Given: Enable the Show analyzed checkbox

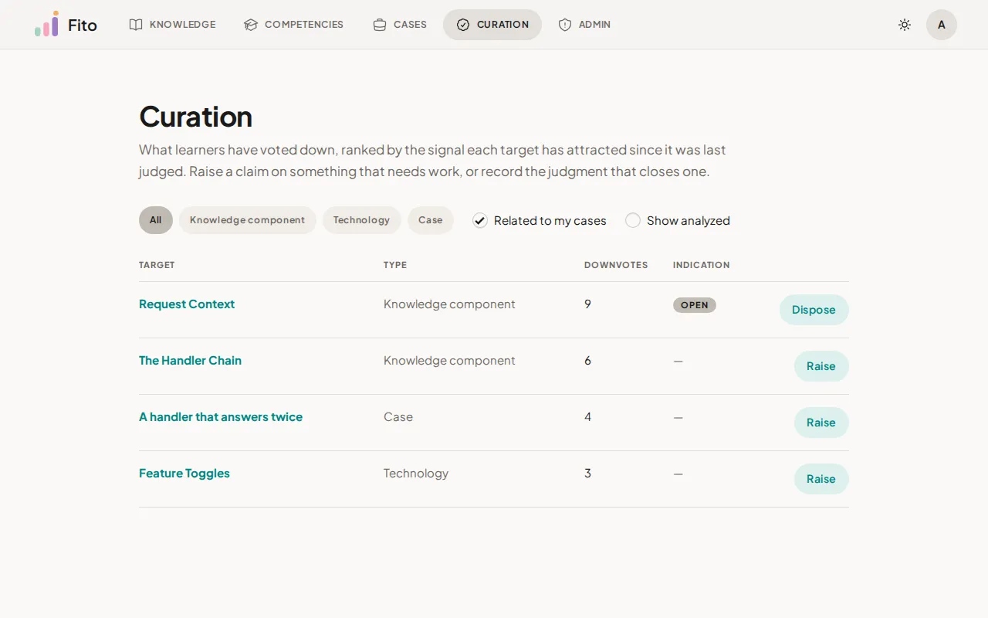Looking at the screenshot, I should tap(633, 220).
